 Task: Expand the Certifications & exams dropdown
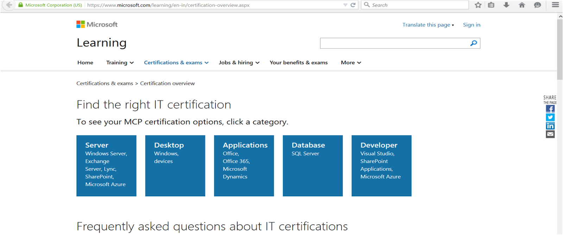click(x=176, y=63)
